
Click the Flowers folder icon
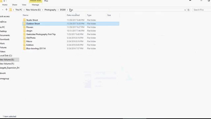coord(24,27)
